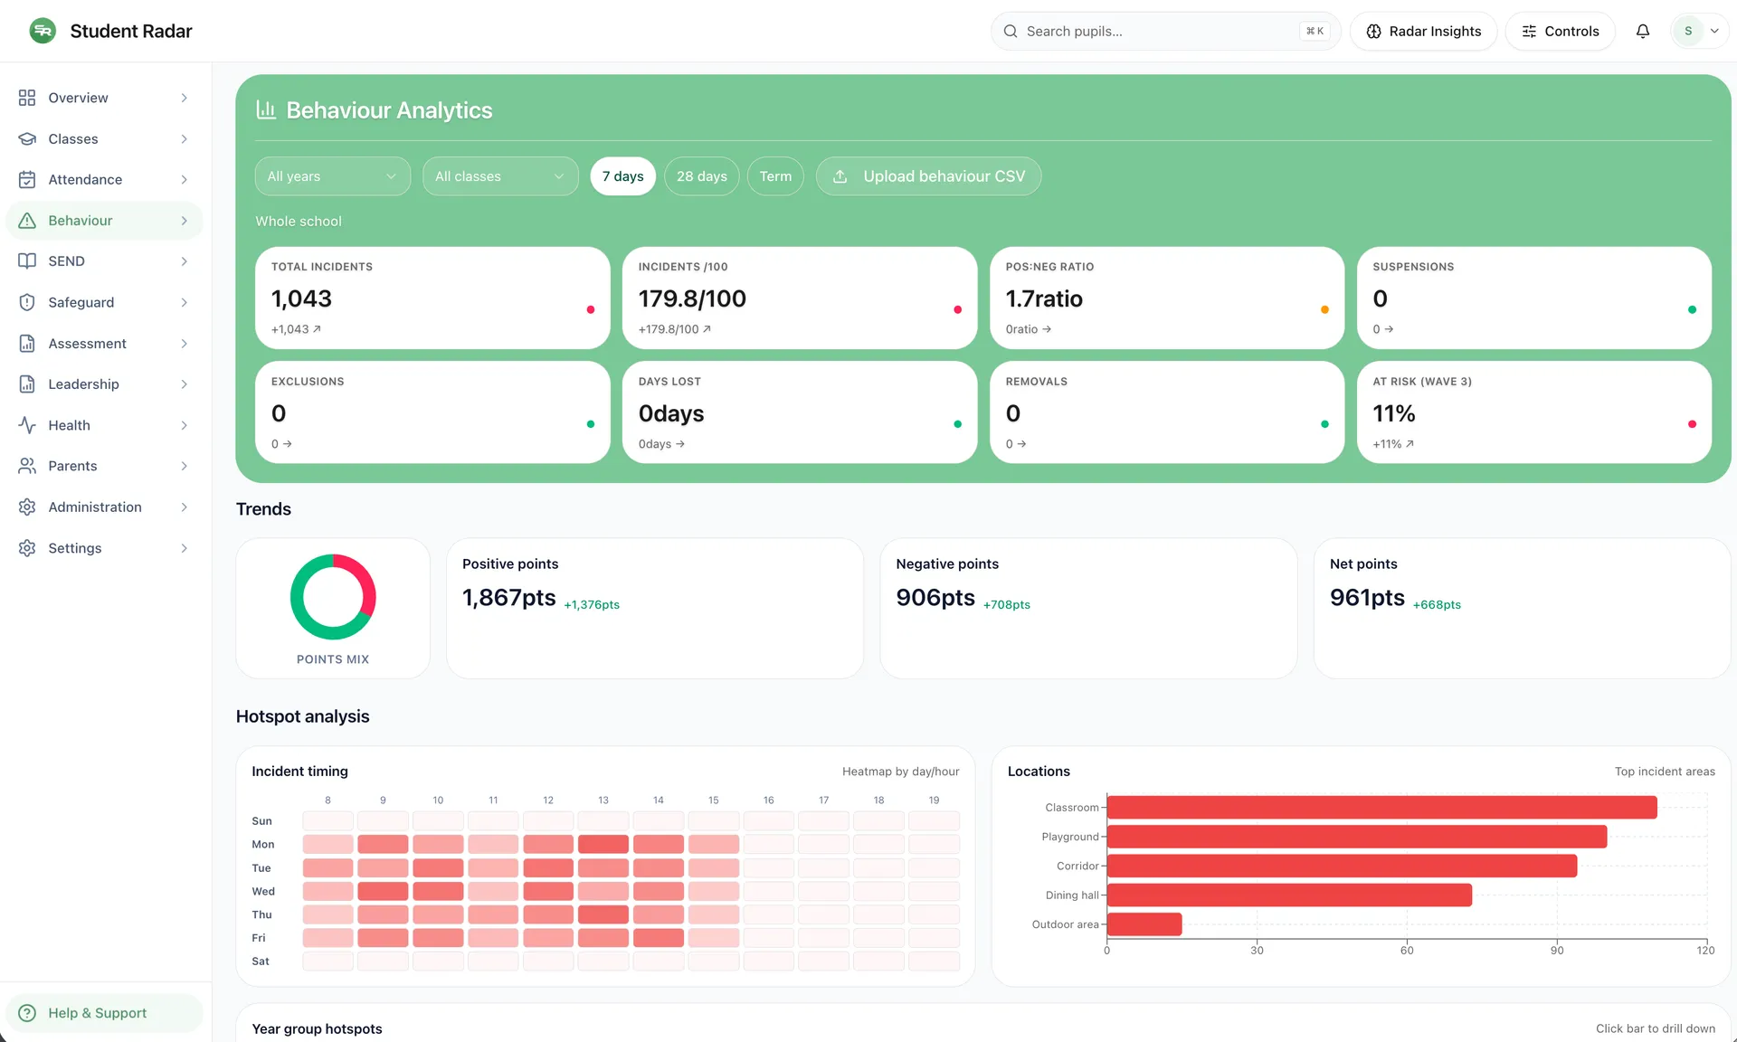
Task: Open the Suspensions card
Action: tap(1534, 298)
